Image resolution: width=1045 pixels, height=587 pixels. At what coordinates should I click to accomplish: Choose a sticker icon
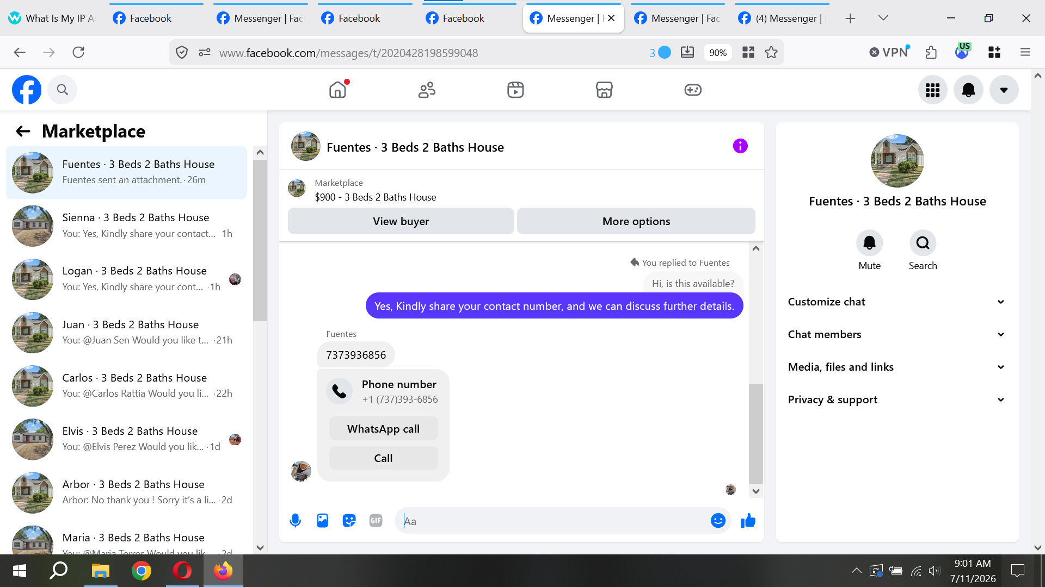[x=349, y=521]
